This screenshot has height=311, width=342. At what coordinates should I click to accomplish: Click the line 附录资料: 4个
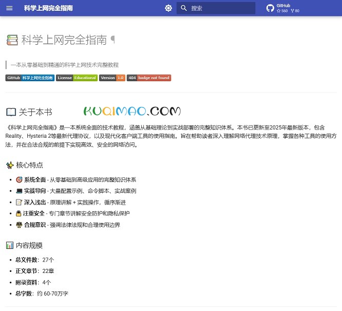pyautogui.click(x=33, y=282)
